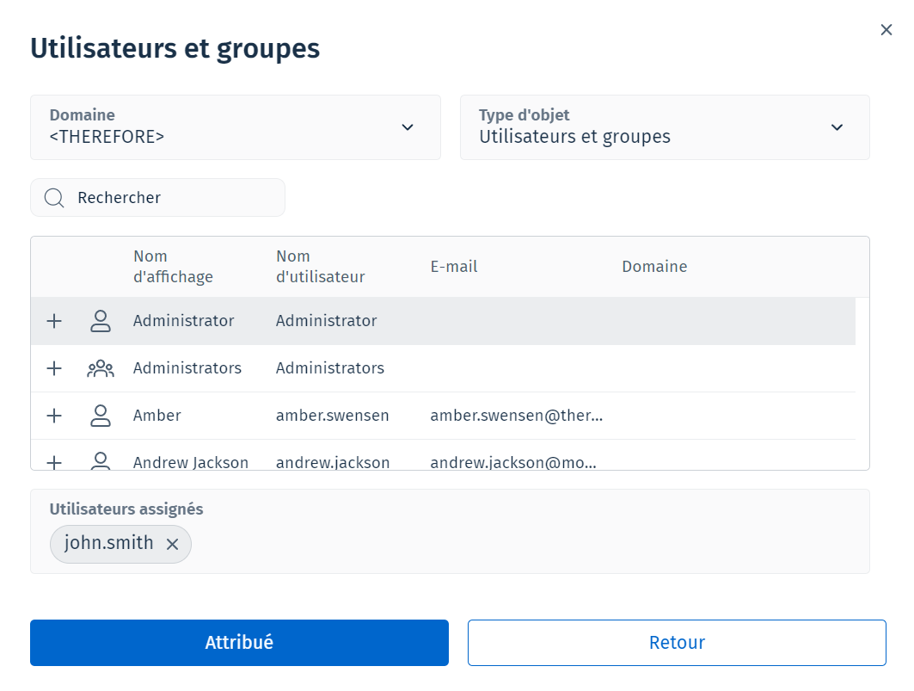Click the plus icon beside Amber
Viewport: 914px width, 691px height.
(x=54, y=416)
